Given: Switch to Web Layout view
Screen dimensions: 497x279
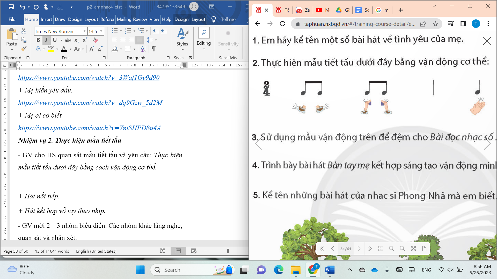Looking at the screenshot, I should (x=194, y=251).
